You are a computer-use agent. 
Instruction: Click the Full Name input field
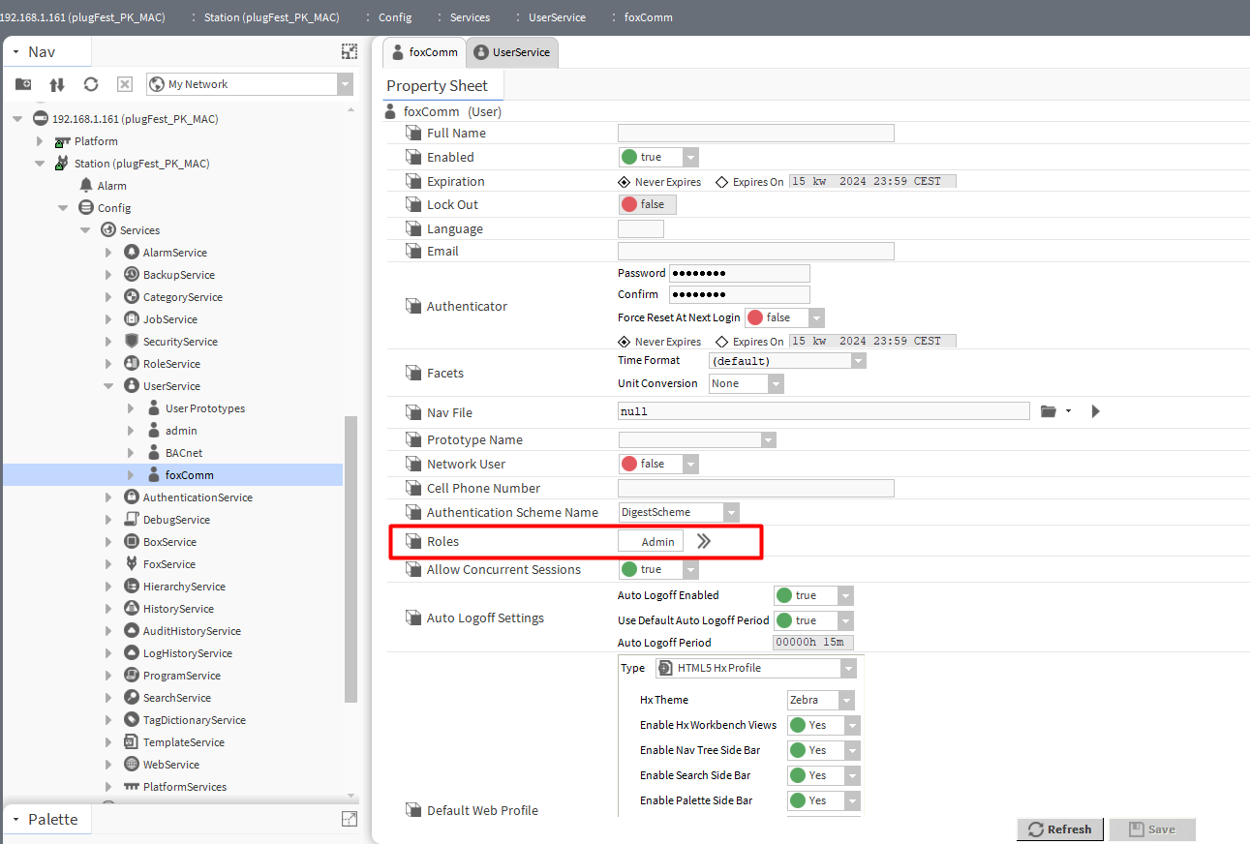pyautogui.click(x=755, y=134)
